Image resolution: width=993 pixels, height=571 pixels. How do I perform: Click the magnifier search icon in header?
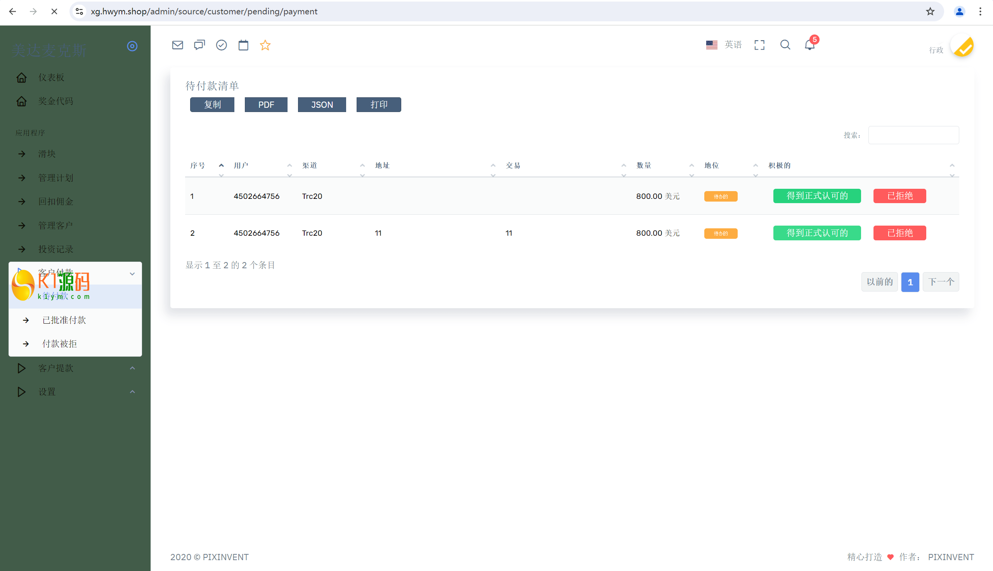click(x=785, y=45)
